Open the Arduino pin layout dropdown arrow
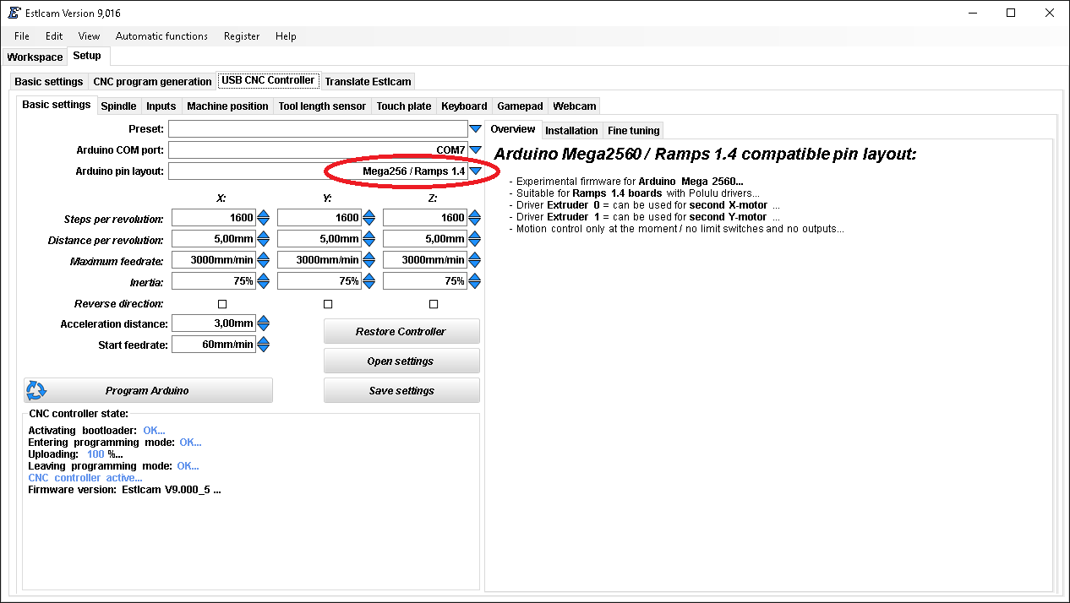Viewport: 1070px width, 603px height. [475, 171]
